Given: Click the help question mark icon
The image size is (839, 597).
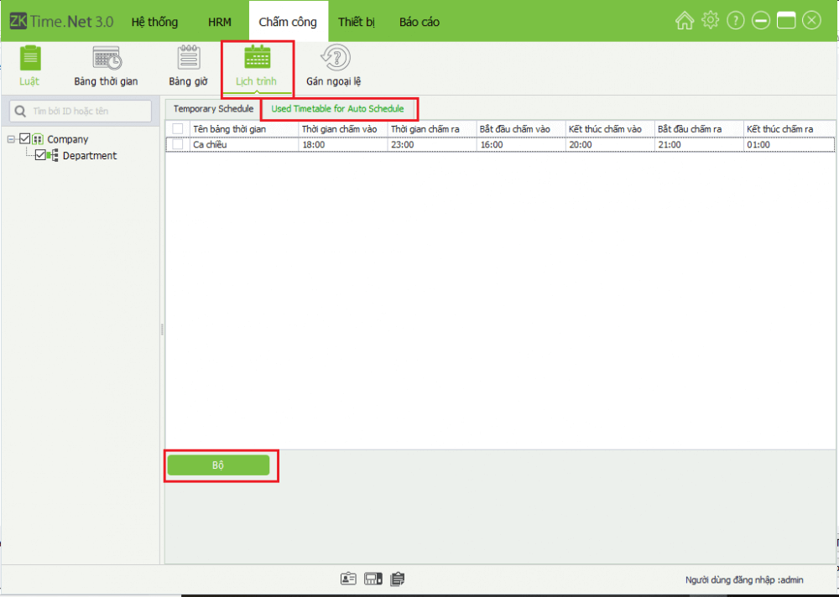Looking at the screenshot, I should pos(736,21).
